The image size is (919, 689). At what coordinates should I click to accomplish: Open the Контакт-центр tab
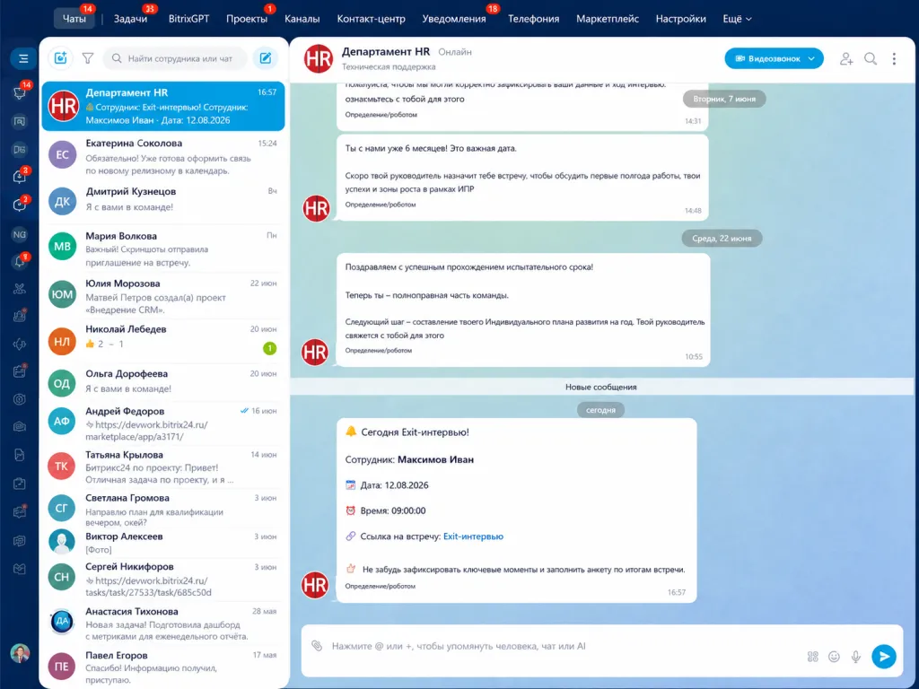tap(371, 19)
